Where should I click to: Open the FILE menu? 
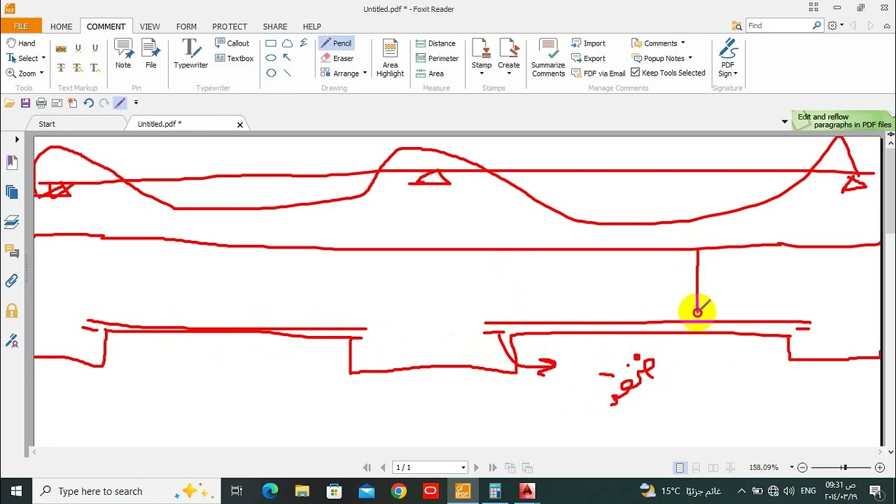(21, 26)
